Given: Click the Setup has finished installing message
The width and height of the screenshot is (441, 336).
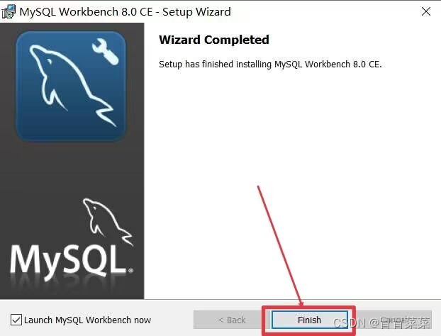Looking at the screenshot, I should click(x=270, y=64).
